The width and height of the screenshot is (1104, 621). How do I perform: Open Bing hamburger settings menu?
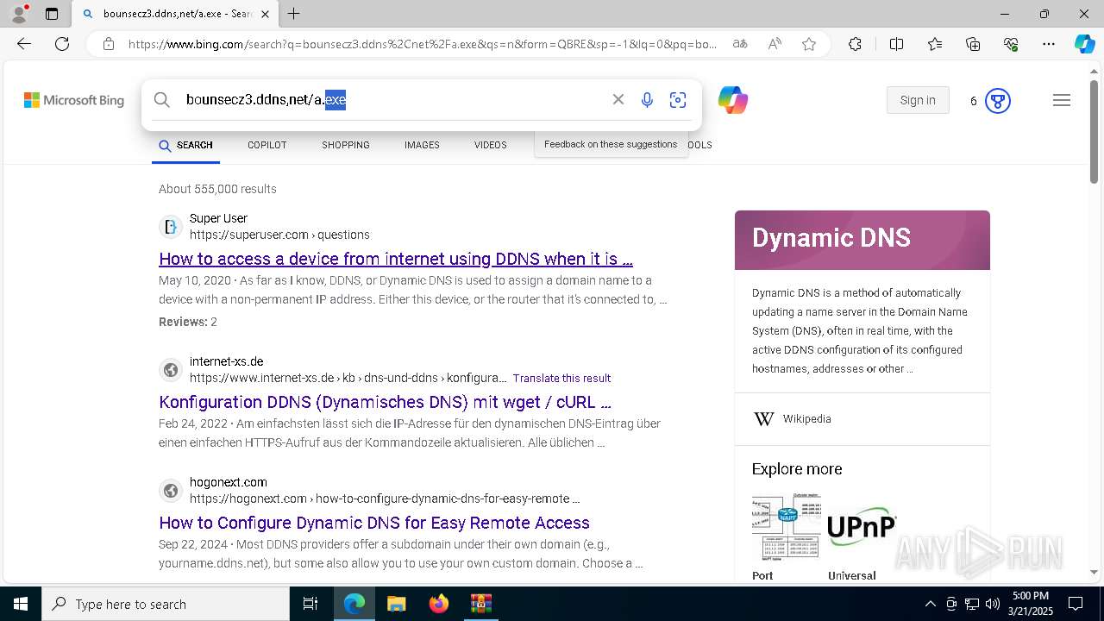click(x=1062, y=100)
